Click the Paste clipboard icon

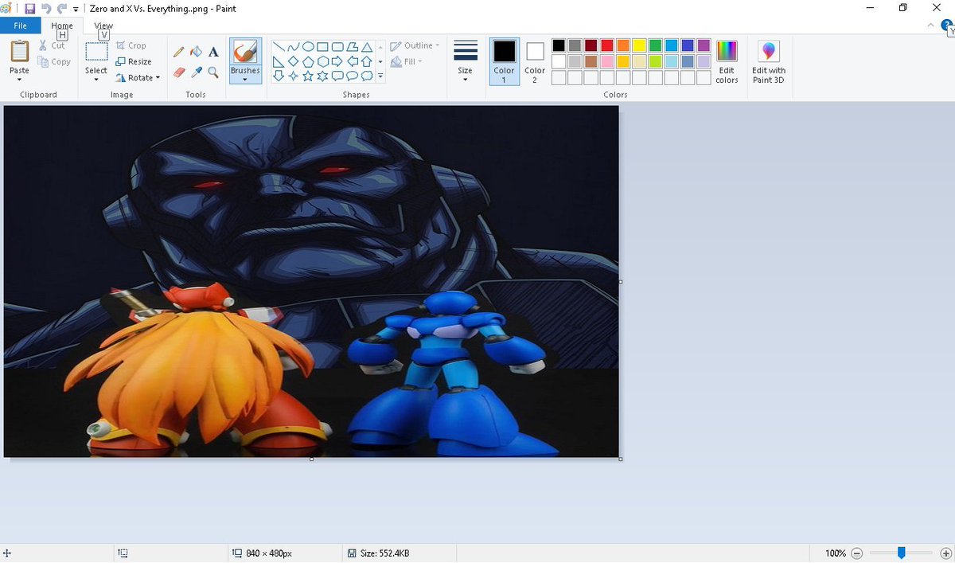click(x=19, y=52)
